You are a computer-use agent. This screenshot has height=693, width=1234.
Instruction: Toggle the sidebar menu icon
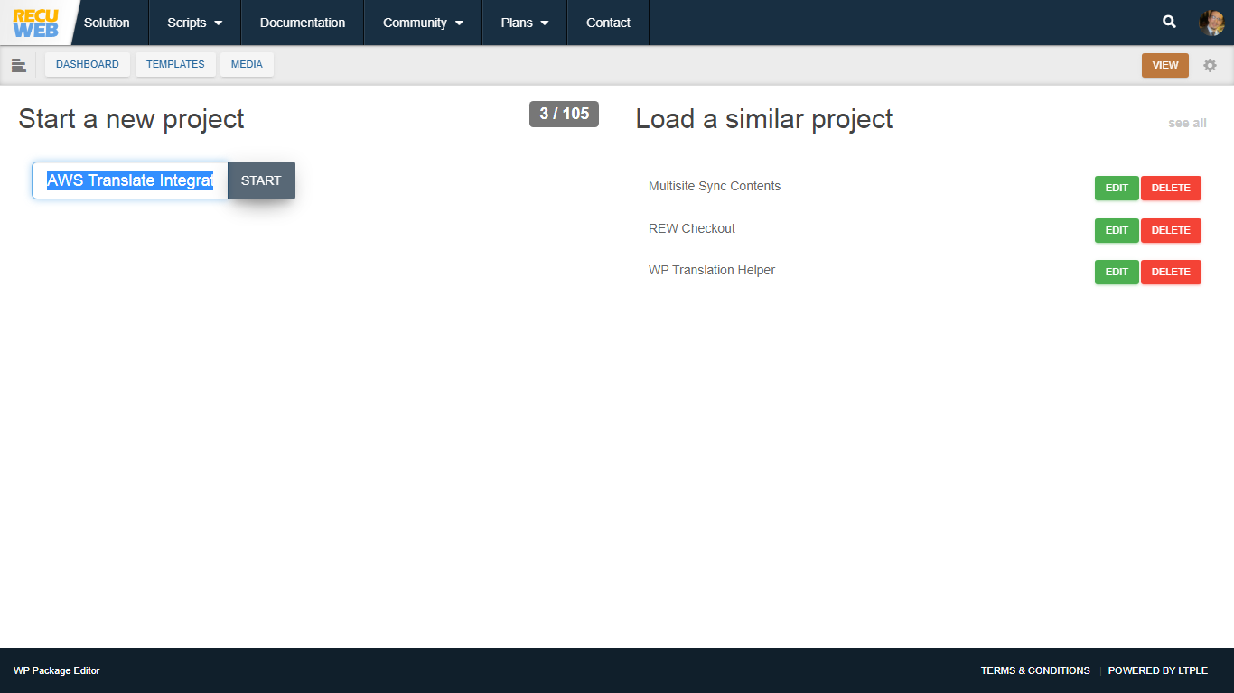(x=18, y=65)
